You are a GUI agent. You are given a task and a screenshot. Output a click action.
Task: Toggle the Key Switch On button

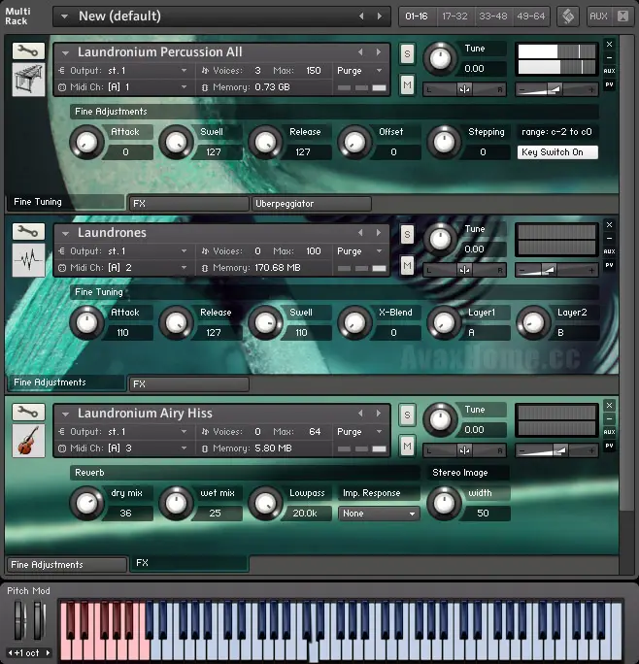[x=557, y=152]
